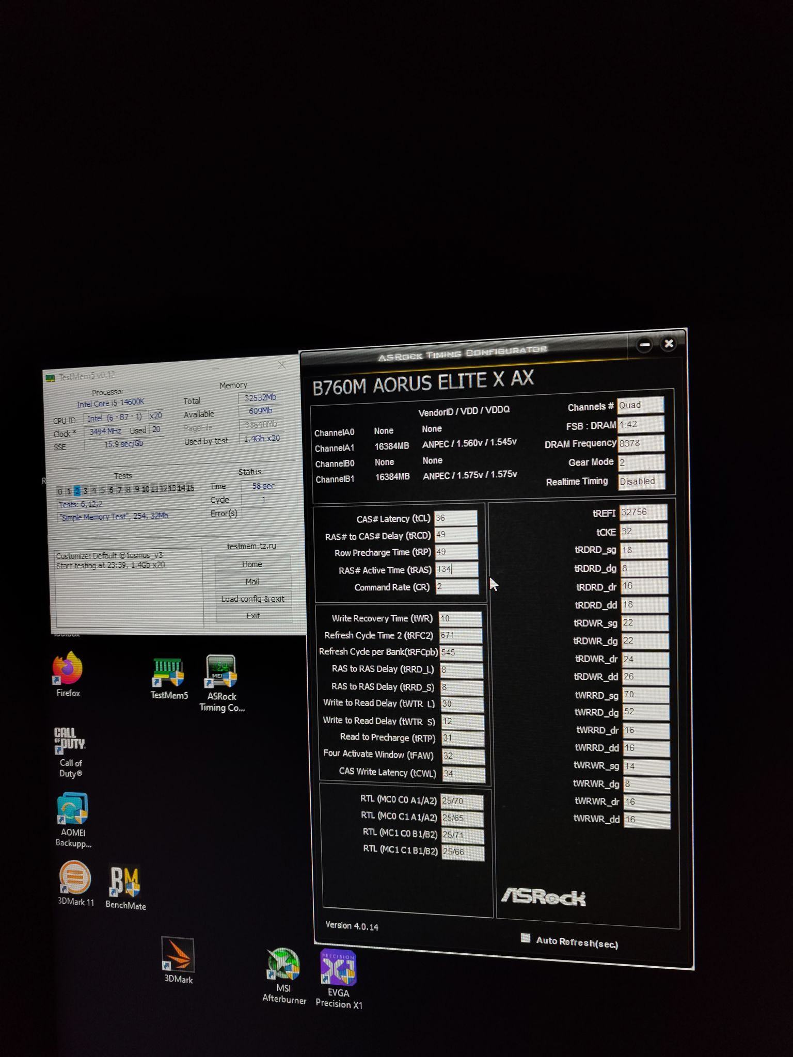Click the Refresh Cycle Time 2 (tRFC2) field

tap(461, 635)
